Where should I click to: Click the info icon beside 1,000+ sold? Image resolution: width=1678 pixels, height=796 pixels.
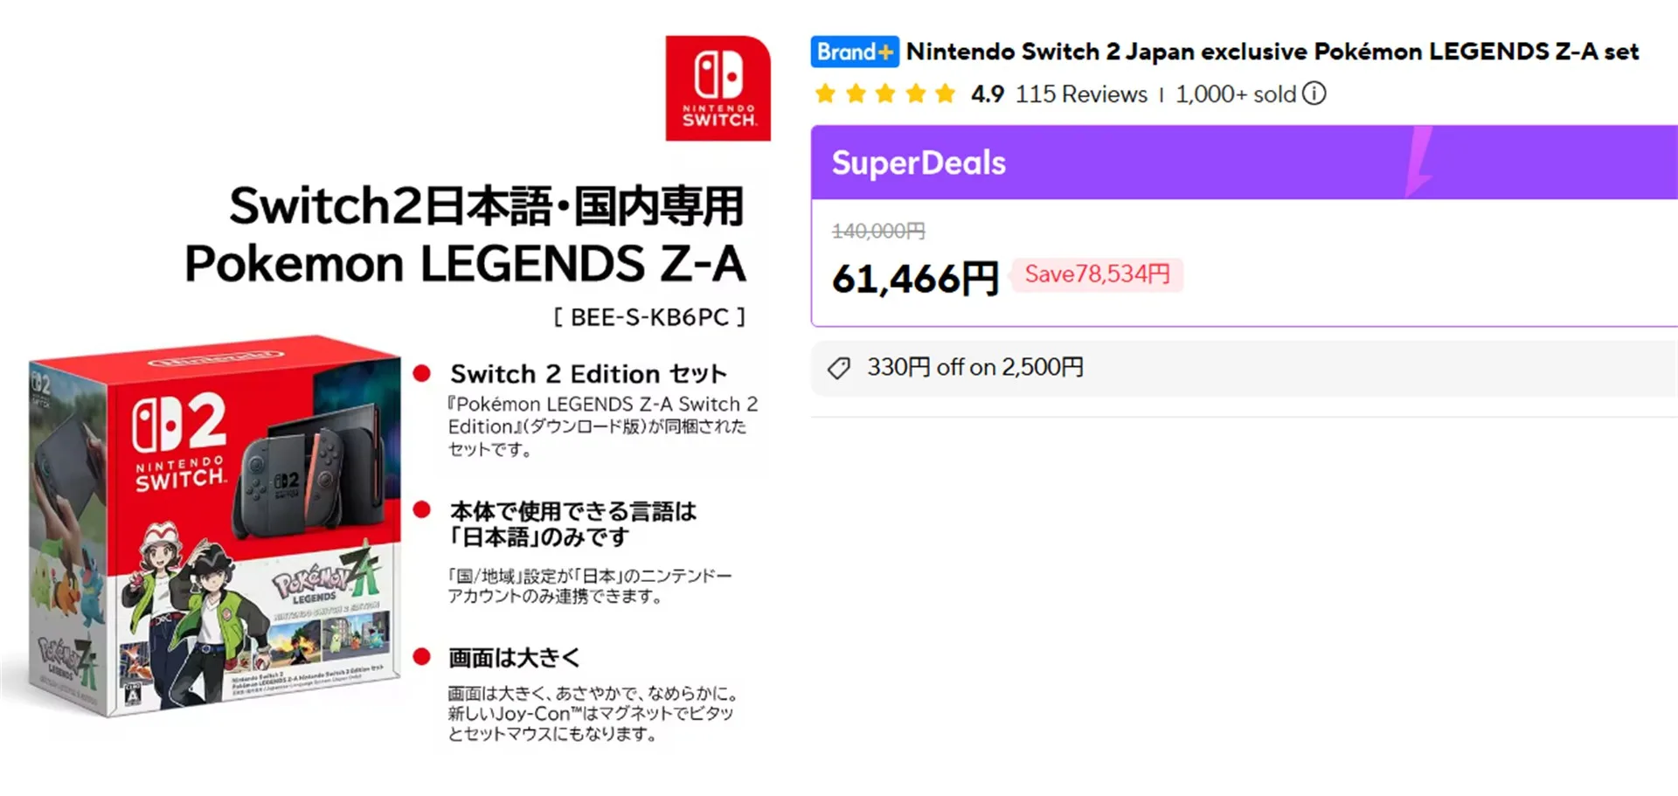point(1314,93)
